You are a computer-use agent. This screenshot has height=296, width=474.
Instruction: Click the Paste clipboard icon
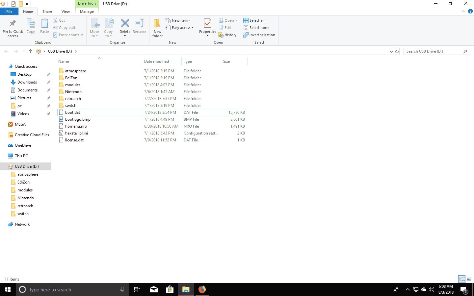(44, 24)
